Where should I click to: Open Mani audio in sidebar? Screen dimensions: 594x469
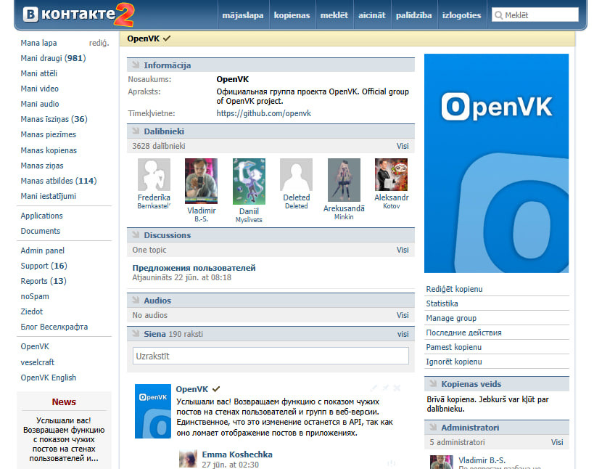pyautogui.click(x=40, y=104)
